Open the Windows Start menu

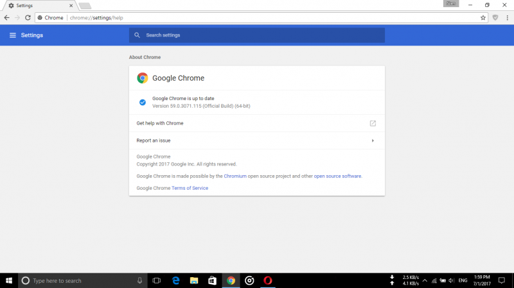(x=9, y=280)
